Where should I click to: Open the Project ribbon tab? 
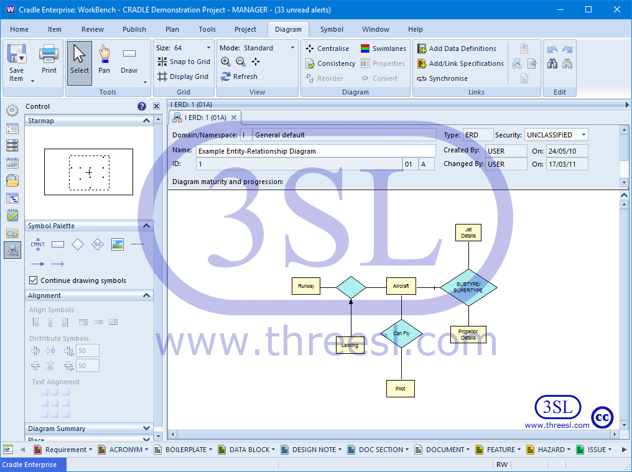245,29
